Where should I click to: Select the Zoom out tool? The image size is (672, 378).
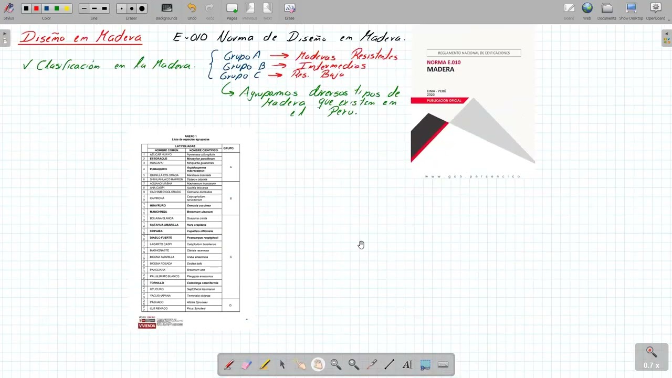354,364
